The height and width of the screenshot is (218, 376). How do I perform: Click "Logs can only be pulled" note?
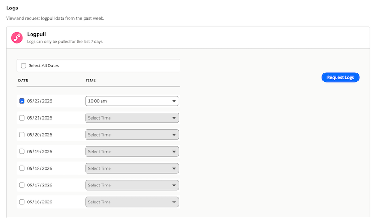click(65, 41)
